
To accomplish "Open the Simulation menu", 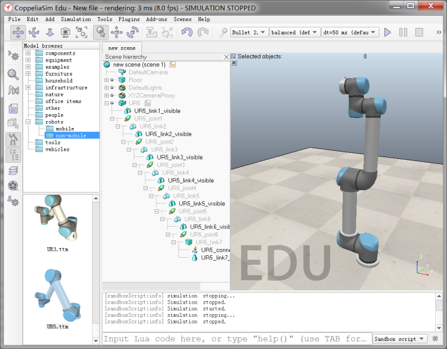I will point(76,19).
